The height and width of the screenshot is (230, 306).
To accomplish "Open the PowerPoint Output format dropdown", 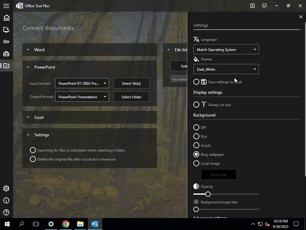I will point(82,97).
